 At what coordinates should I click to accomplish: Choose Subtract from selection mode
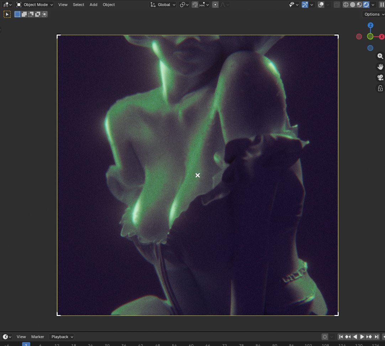[31, 14]
